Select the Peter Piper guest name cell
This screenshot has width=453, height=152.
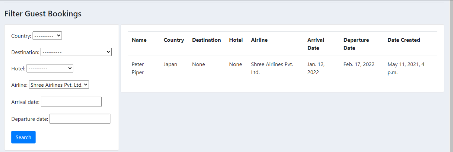coord(138,68)
